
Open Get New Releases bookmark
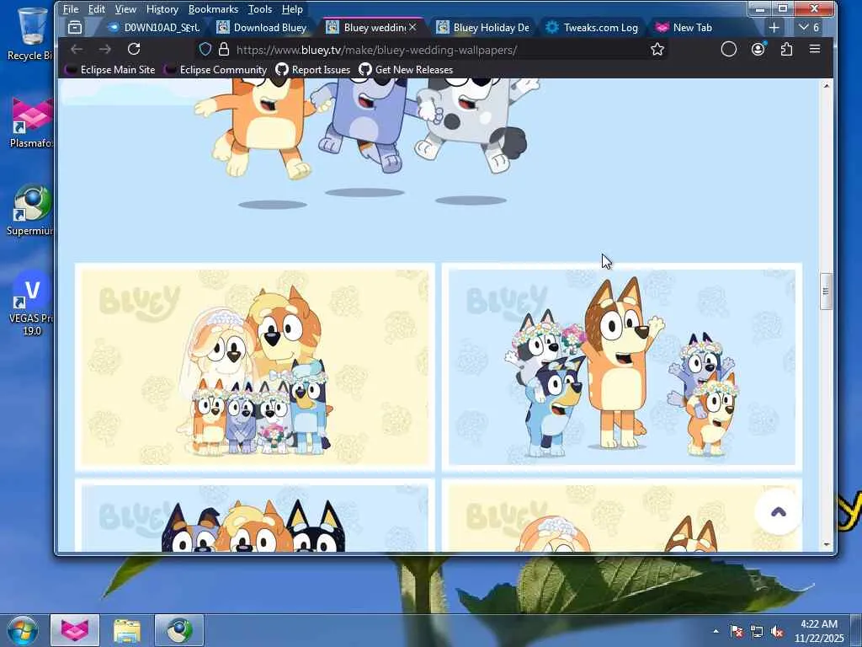point(406,70)
